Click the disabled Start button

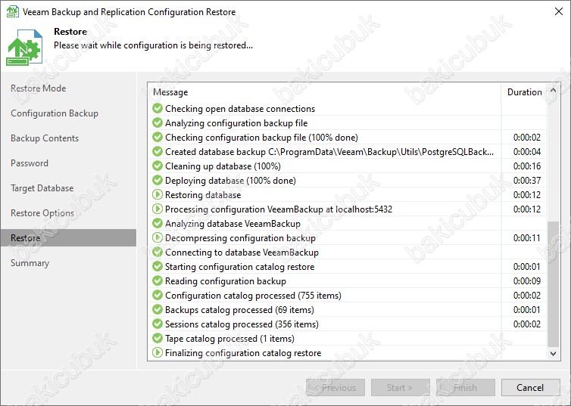(x=400, y=387)
